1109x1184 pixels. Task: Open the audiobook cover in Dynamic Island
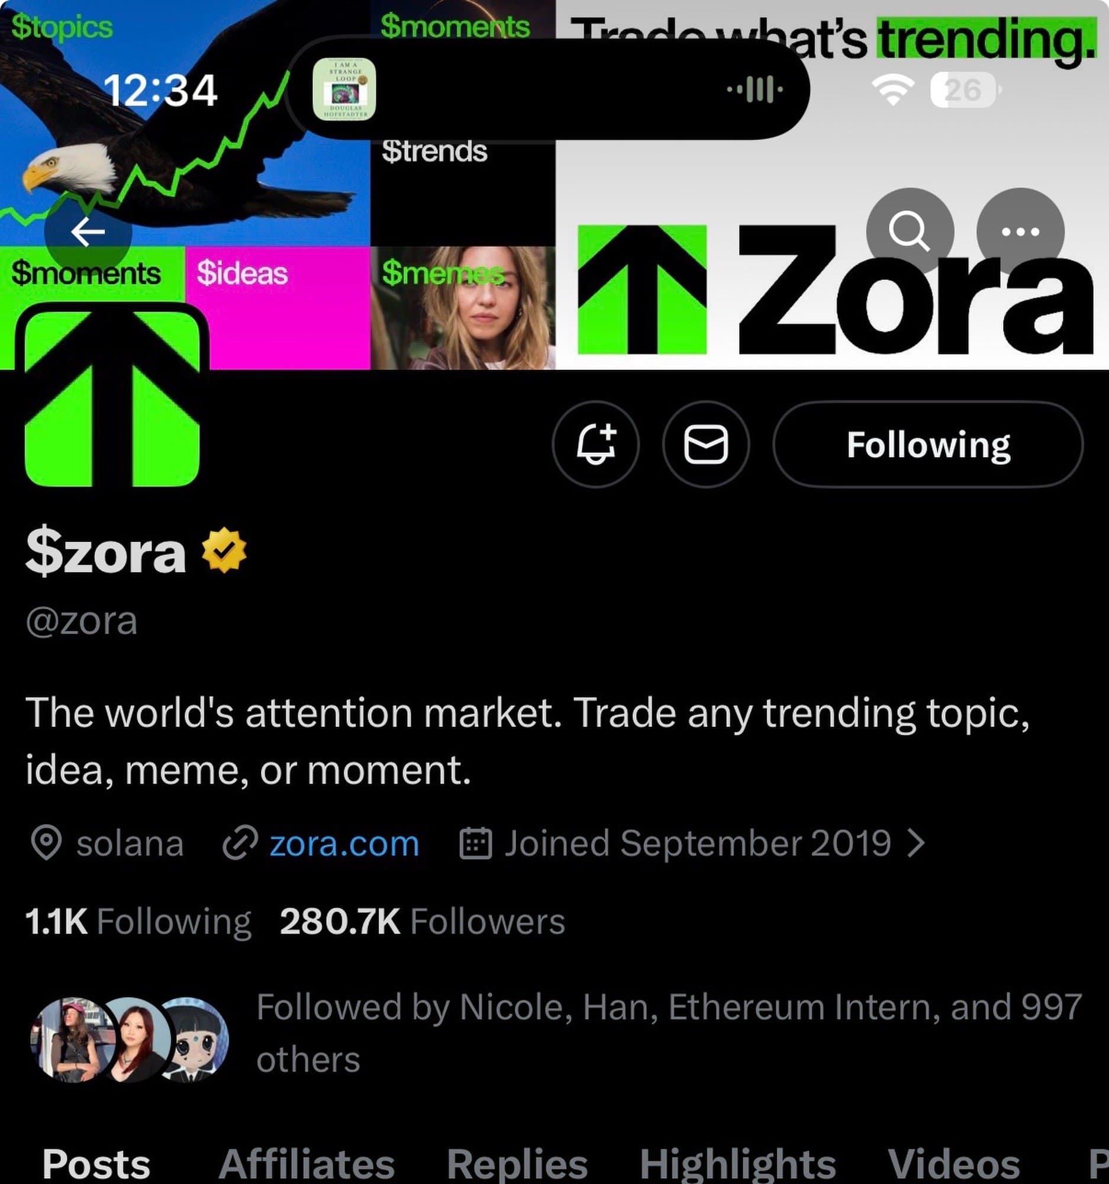point(344,89)
